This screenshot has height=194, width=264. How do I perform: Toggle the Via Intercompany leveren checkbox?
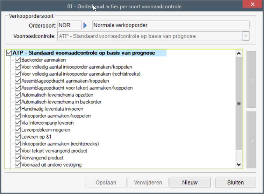tap(18, 123)
